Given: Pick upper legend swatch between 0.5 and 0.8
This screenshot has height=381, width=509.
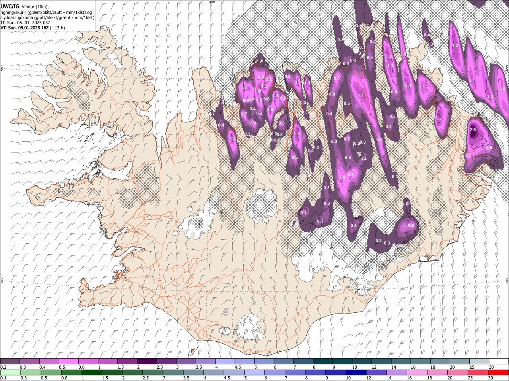Looking at the screenshot, I should [69, 362].
